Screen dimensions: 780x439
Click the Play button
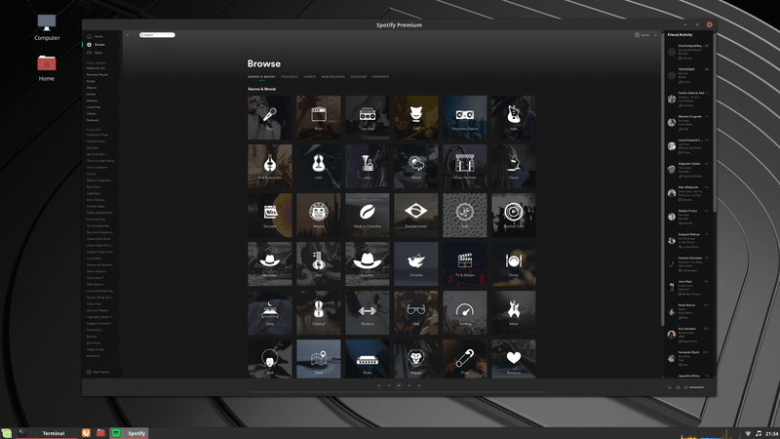coord(399,385)
